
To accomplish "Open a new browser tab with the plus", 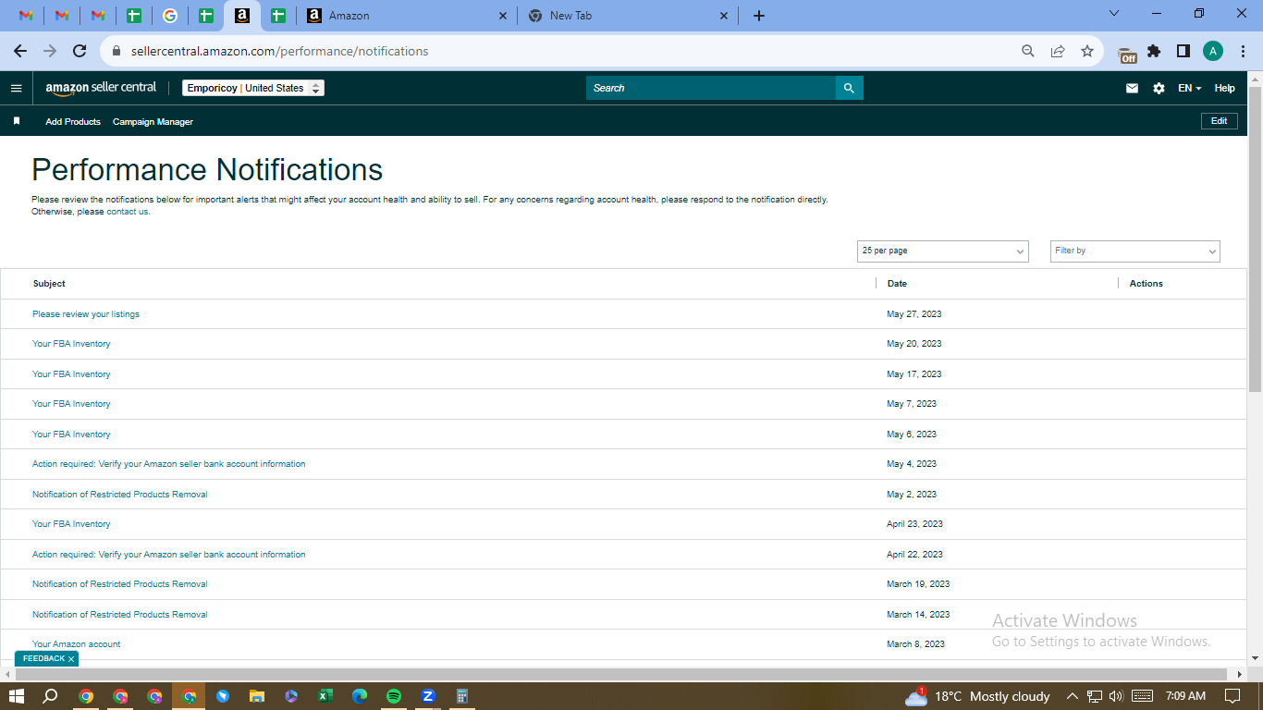I will point(759,16).
